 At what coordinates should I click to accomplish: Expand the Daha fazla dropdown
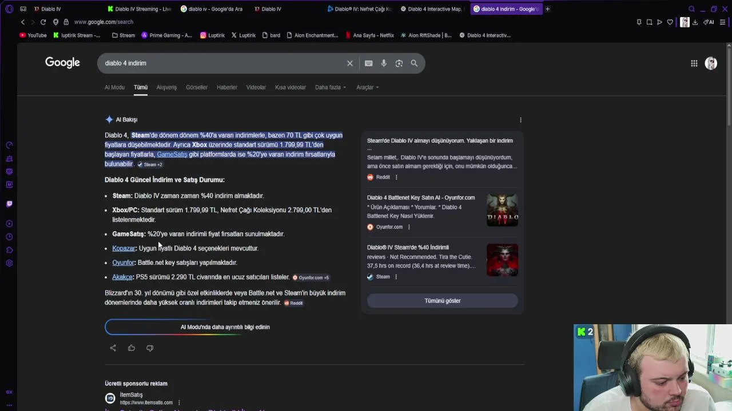[331, 87]
